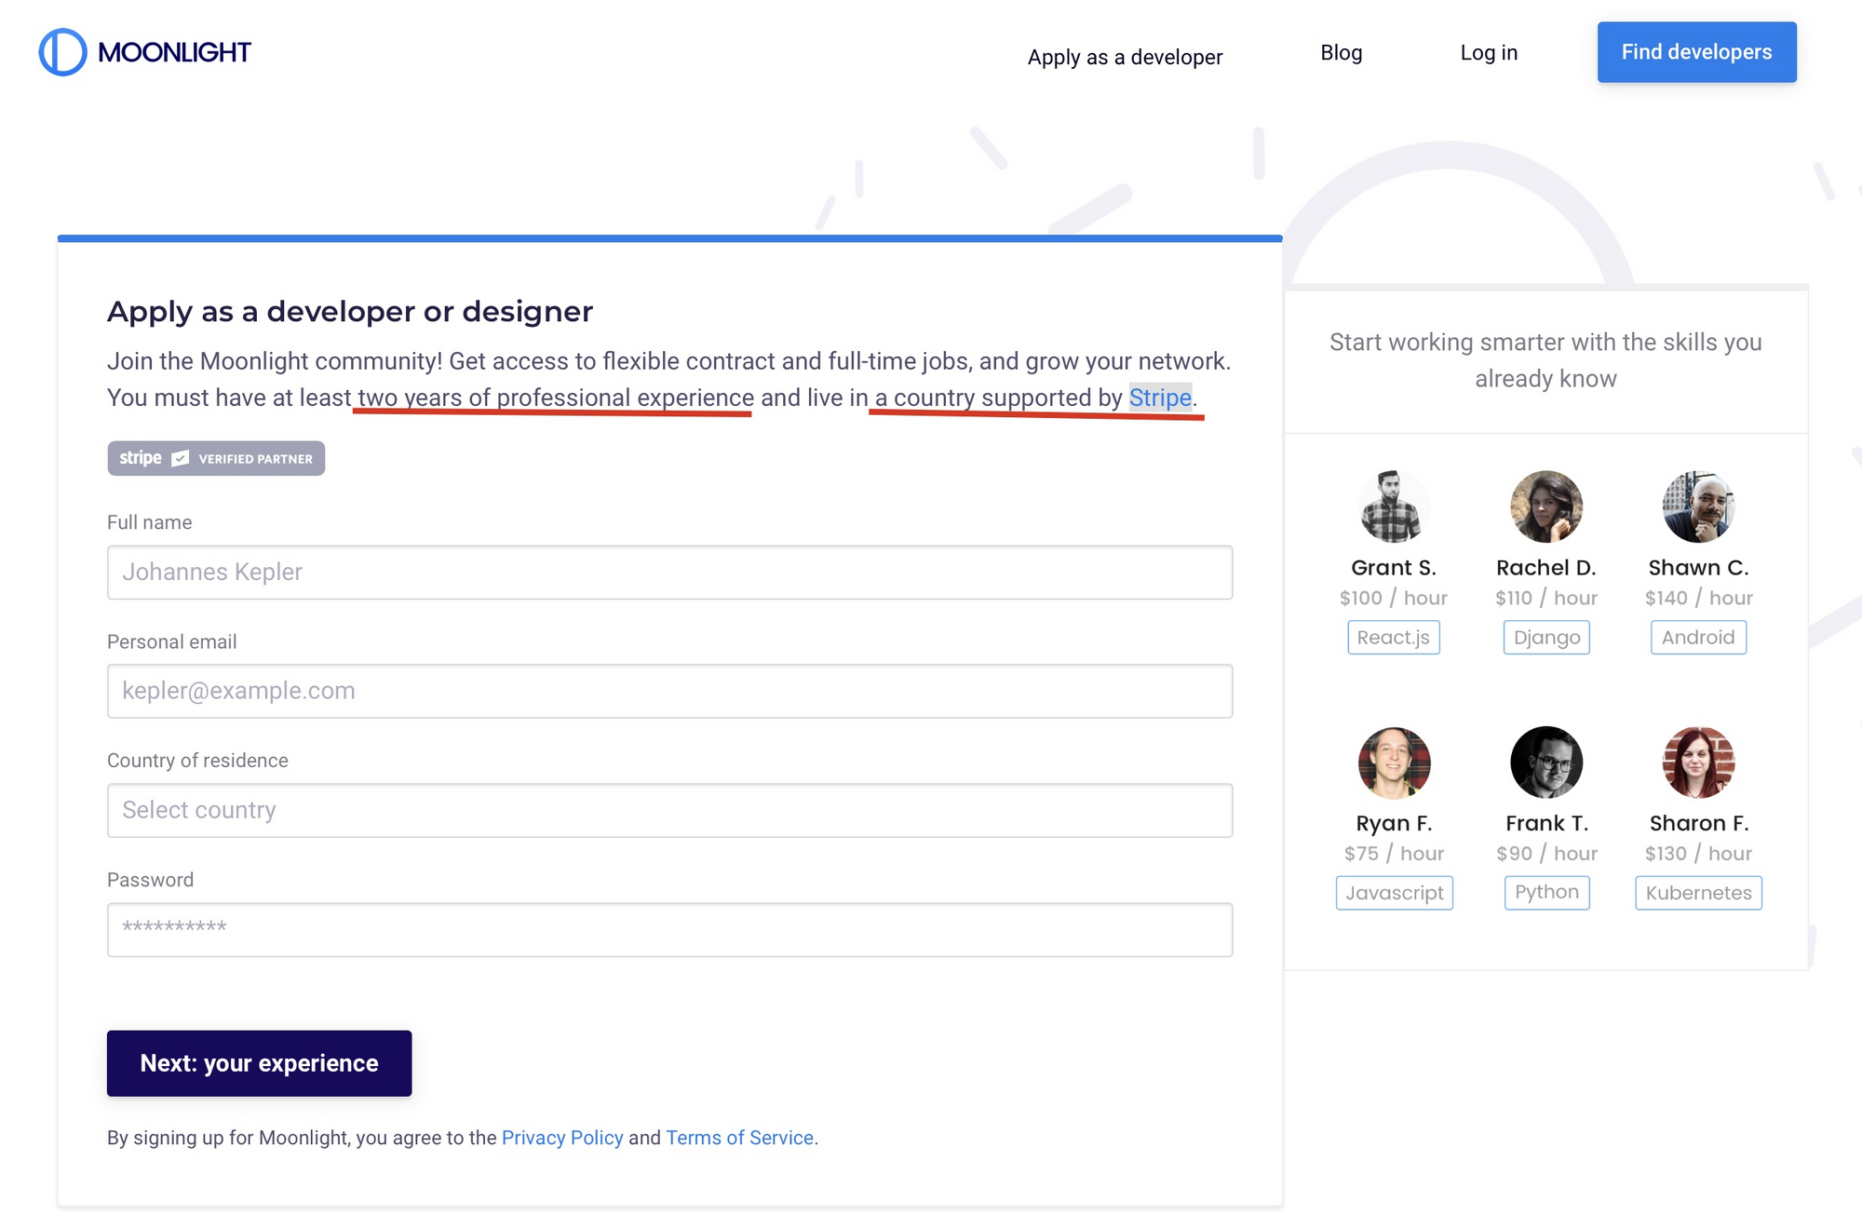Screen dimensions: 1862x1228
Task: Focus the Full name input field
Action: [x=669, y=573]
